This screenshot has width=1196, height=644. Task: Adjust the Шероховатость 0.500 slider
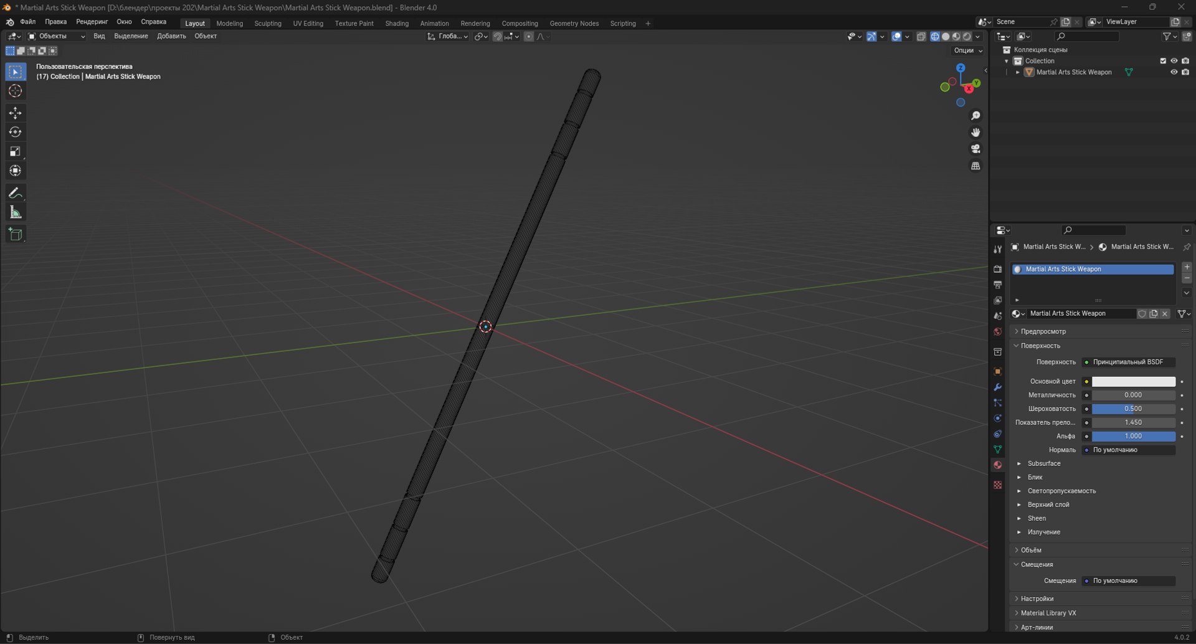coord(1133,409)
